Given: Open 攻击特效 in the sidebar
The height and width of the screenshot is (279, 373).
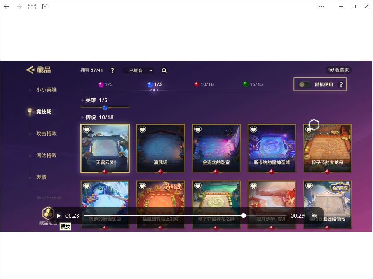Looking at the screenshot, I should click(46, 133).
